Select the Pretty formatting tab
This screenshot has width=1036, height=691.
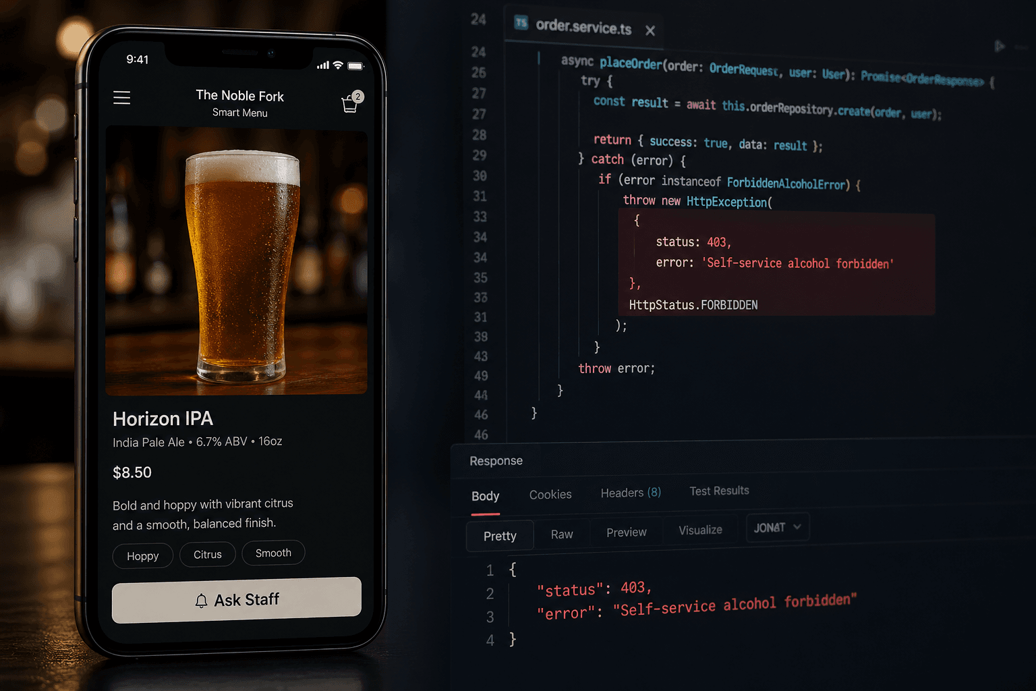coord(499,535)
